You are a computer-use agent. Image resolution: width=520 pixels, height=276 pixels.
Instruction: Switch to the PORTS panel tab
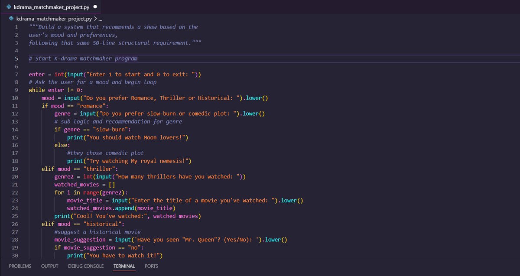[x=151, y=266]
